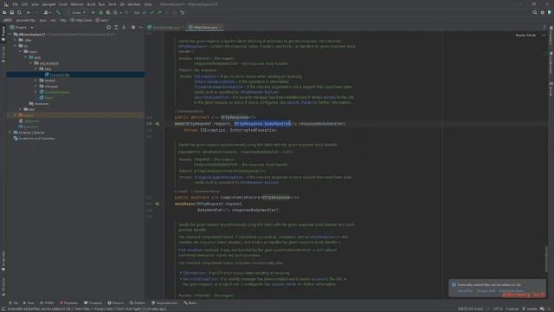This screenshot has width=554, height=312.
Task: Collapse the src folder
Action: [x=16, y=46]
